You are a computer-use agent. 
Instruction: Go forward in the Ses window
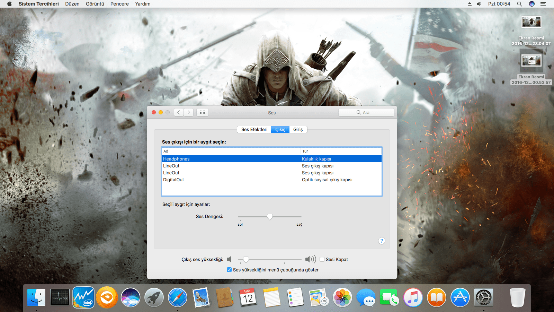(x=189, y=112)
